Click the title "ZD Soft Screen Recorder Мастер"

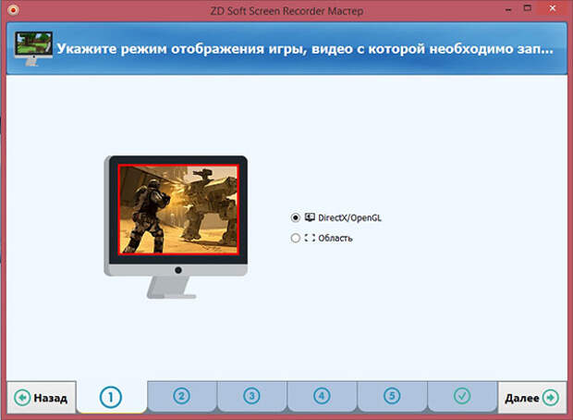[x=286, y=11]
